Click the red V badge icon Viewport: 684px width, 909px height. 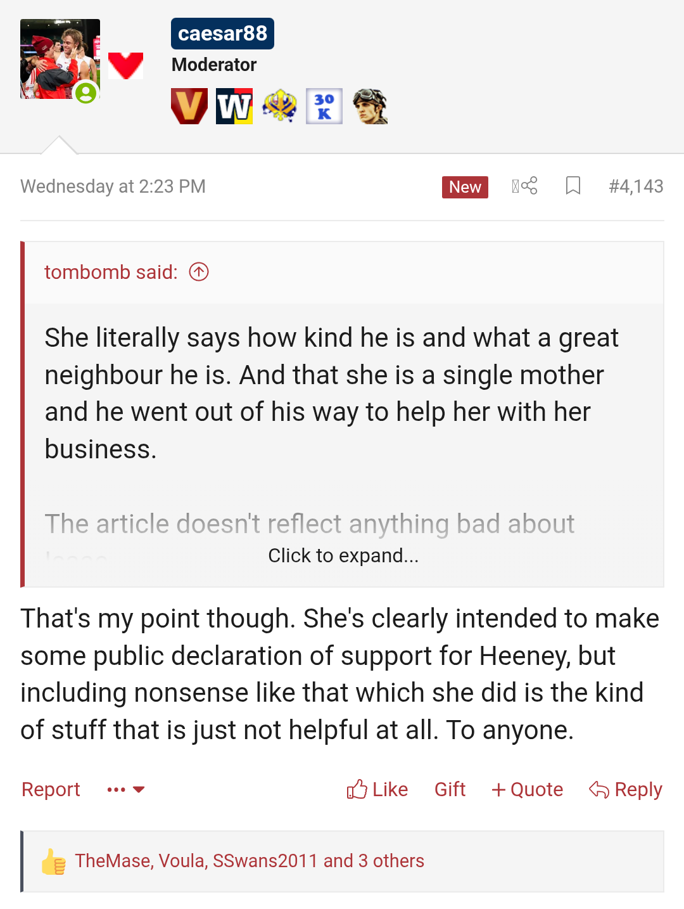pyautogui.click(x=189, y=106)
